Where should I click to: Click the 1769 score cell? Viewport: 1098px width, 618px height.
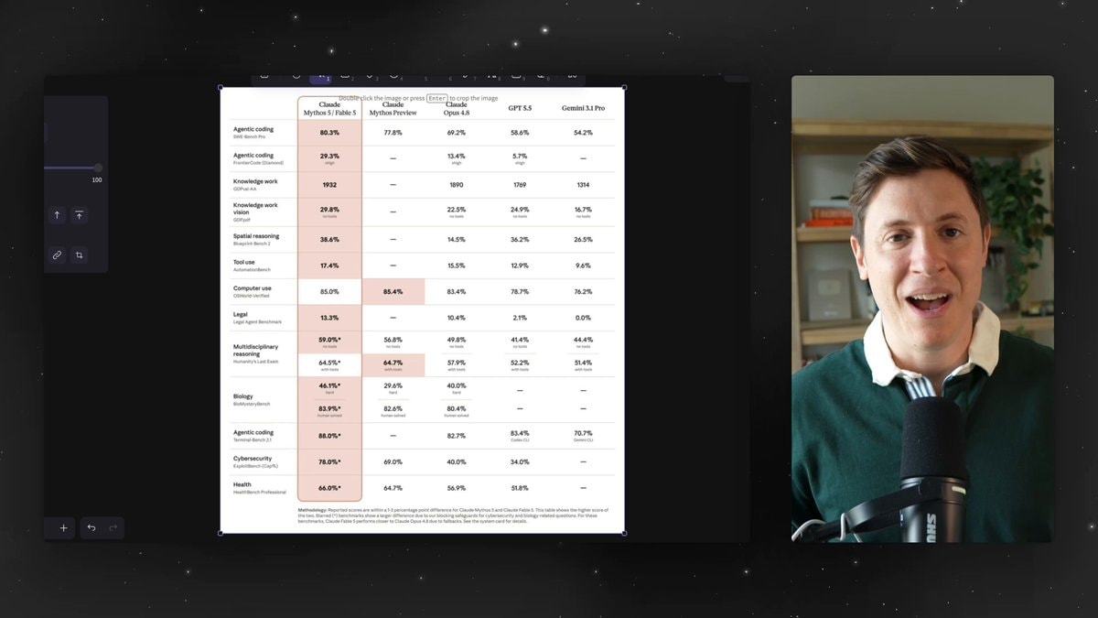tap(520, 185)
